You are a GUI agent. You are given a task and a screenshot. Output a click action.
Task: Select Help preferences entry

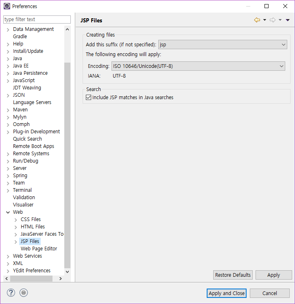tap(18, 44)
